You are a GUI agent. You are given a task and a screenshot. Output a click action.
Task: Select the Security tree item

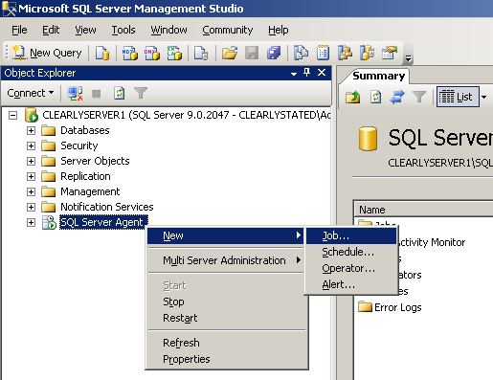coord(79,145)
